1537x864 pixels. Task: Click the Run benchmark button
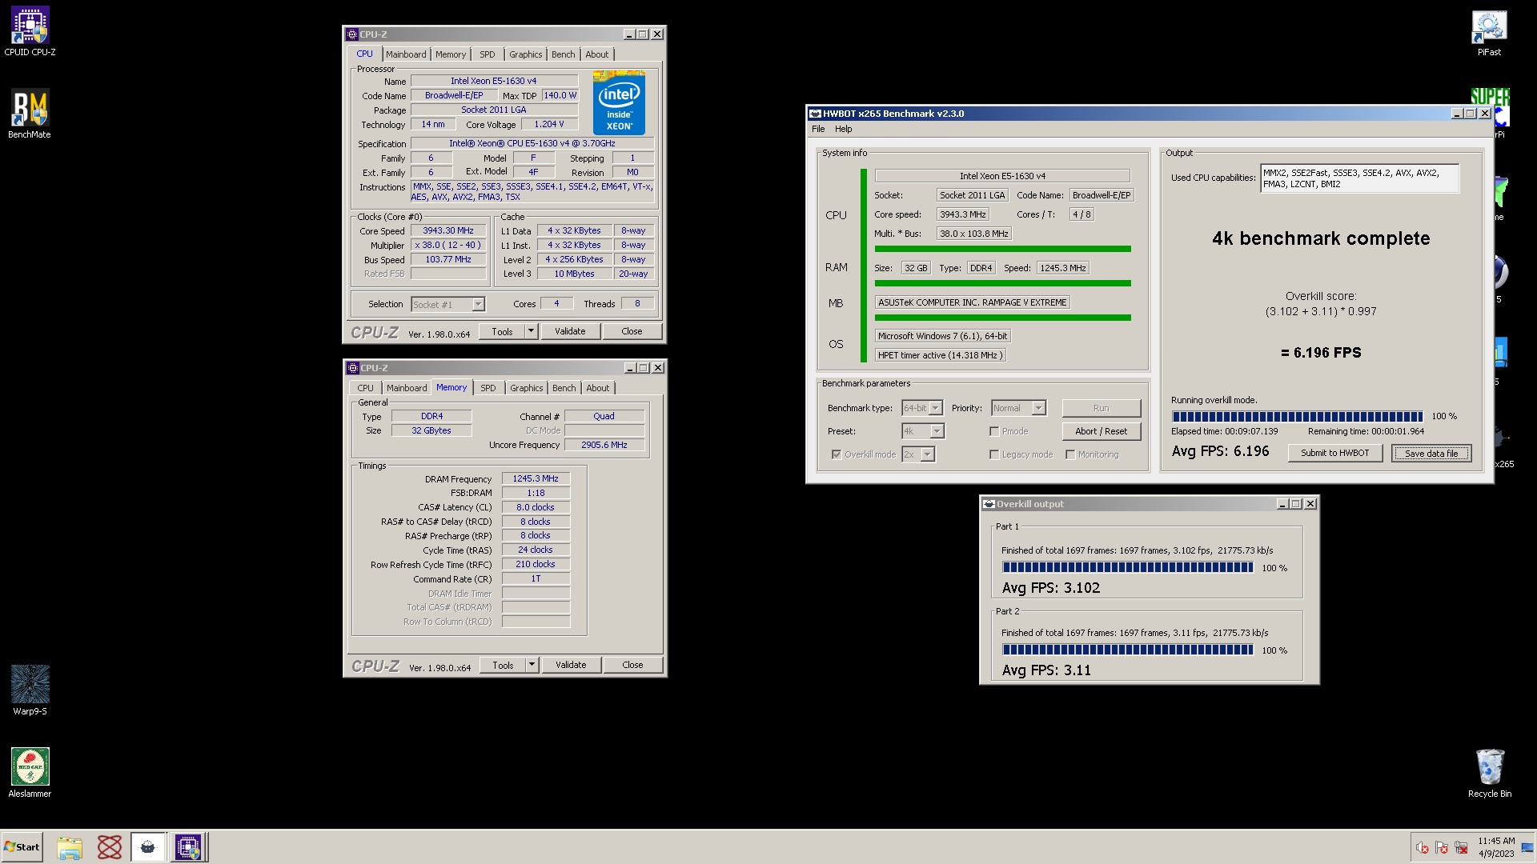(1101, 408)
